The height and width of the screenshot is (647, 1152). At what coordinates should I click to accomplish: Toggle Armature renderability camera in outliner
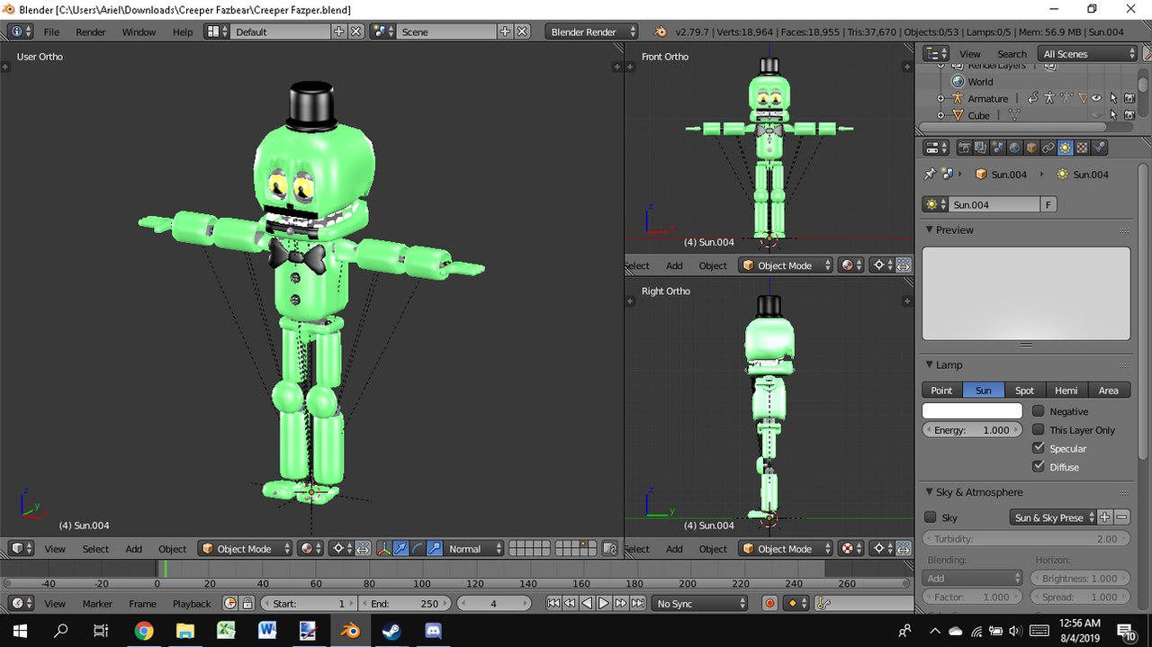coord(1129,98)
